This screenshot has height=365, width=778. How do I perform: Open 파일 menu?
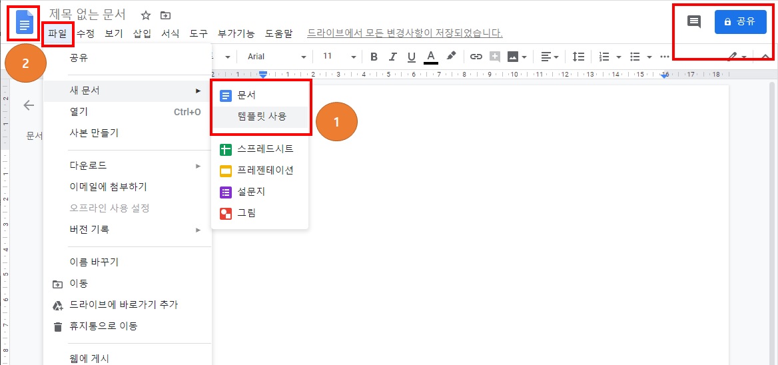57,34
